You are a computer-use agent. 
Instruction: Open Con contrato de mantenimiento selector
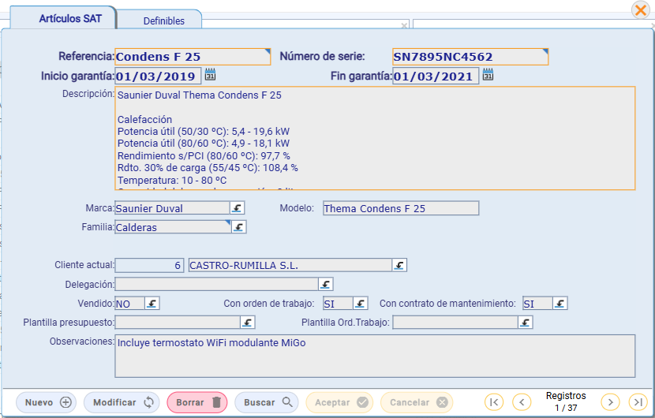560,303
